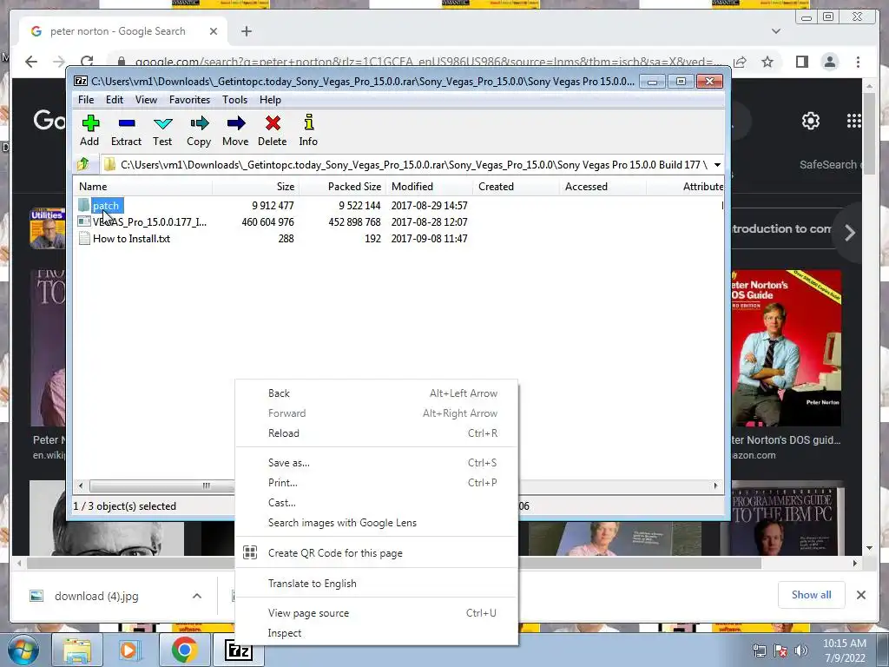889x667 pixels.
Task: Open Chrome side panel icon
Action: pyautogui.click(x=801, y=62)
